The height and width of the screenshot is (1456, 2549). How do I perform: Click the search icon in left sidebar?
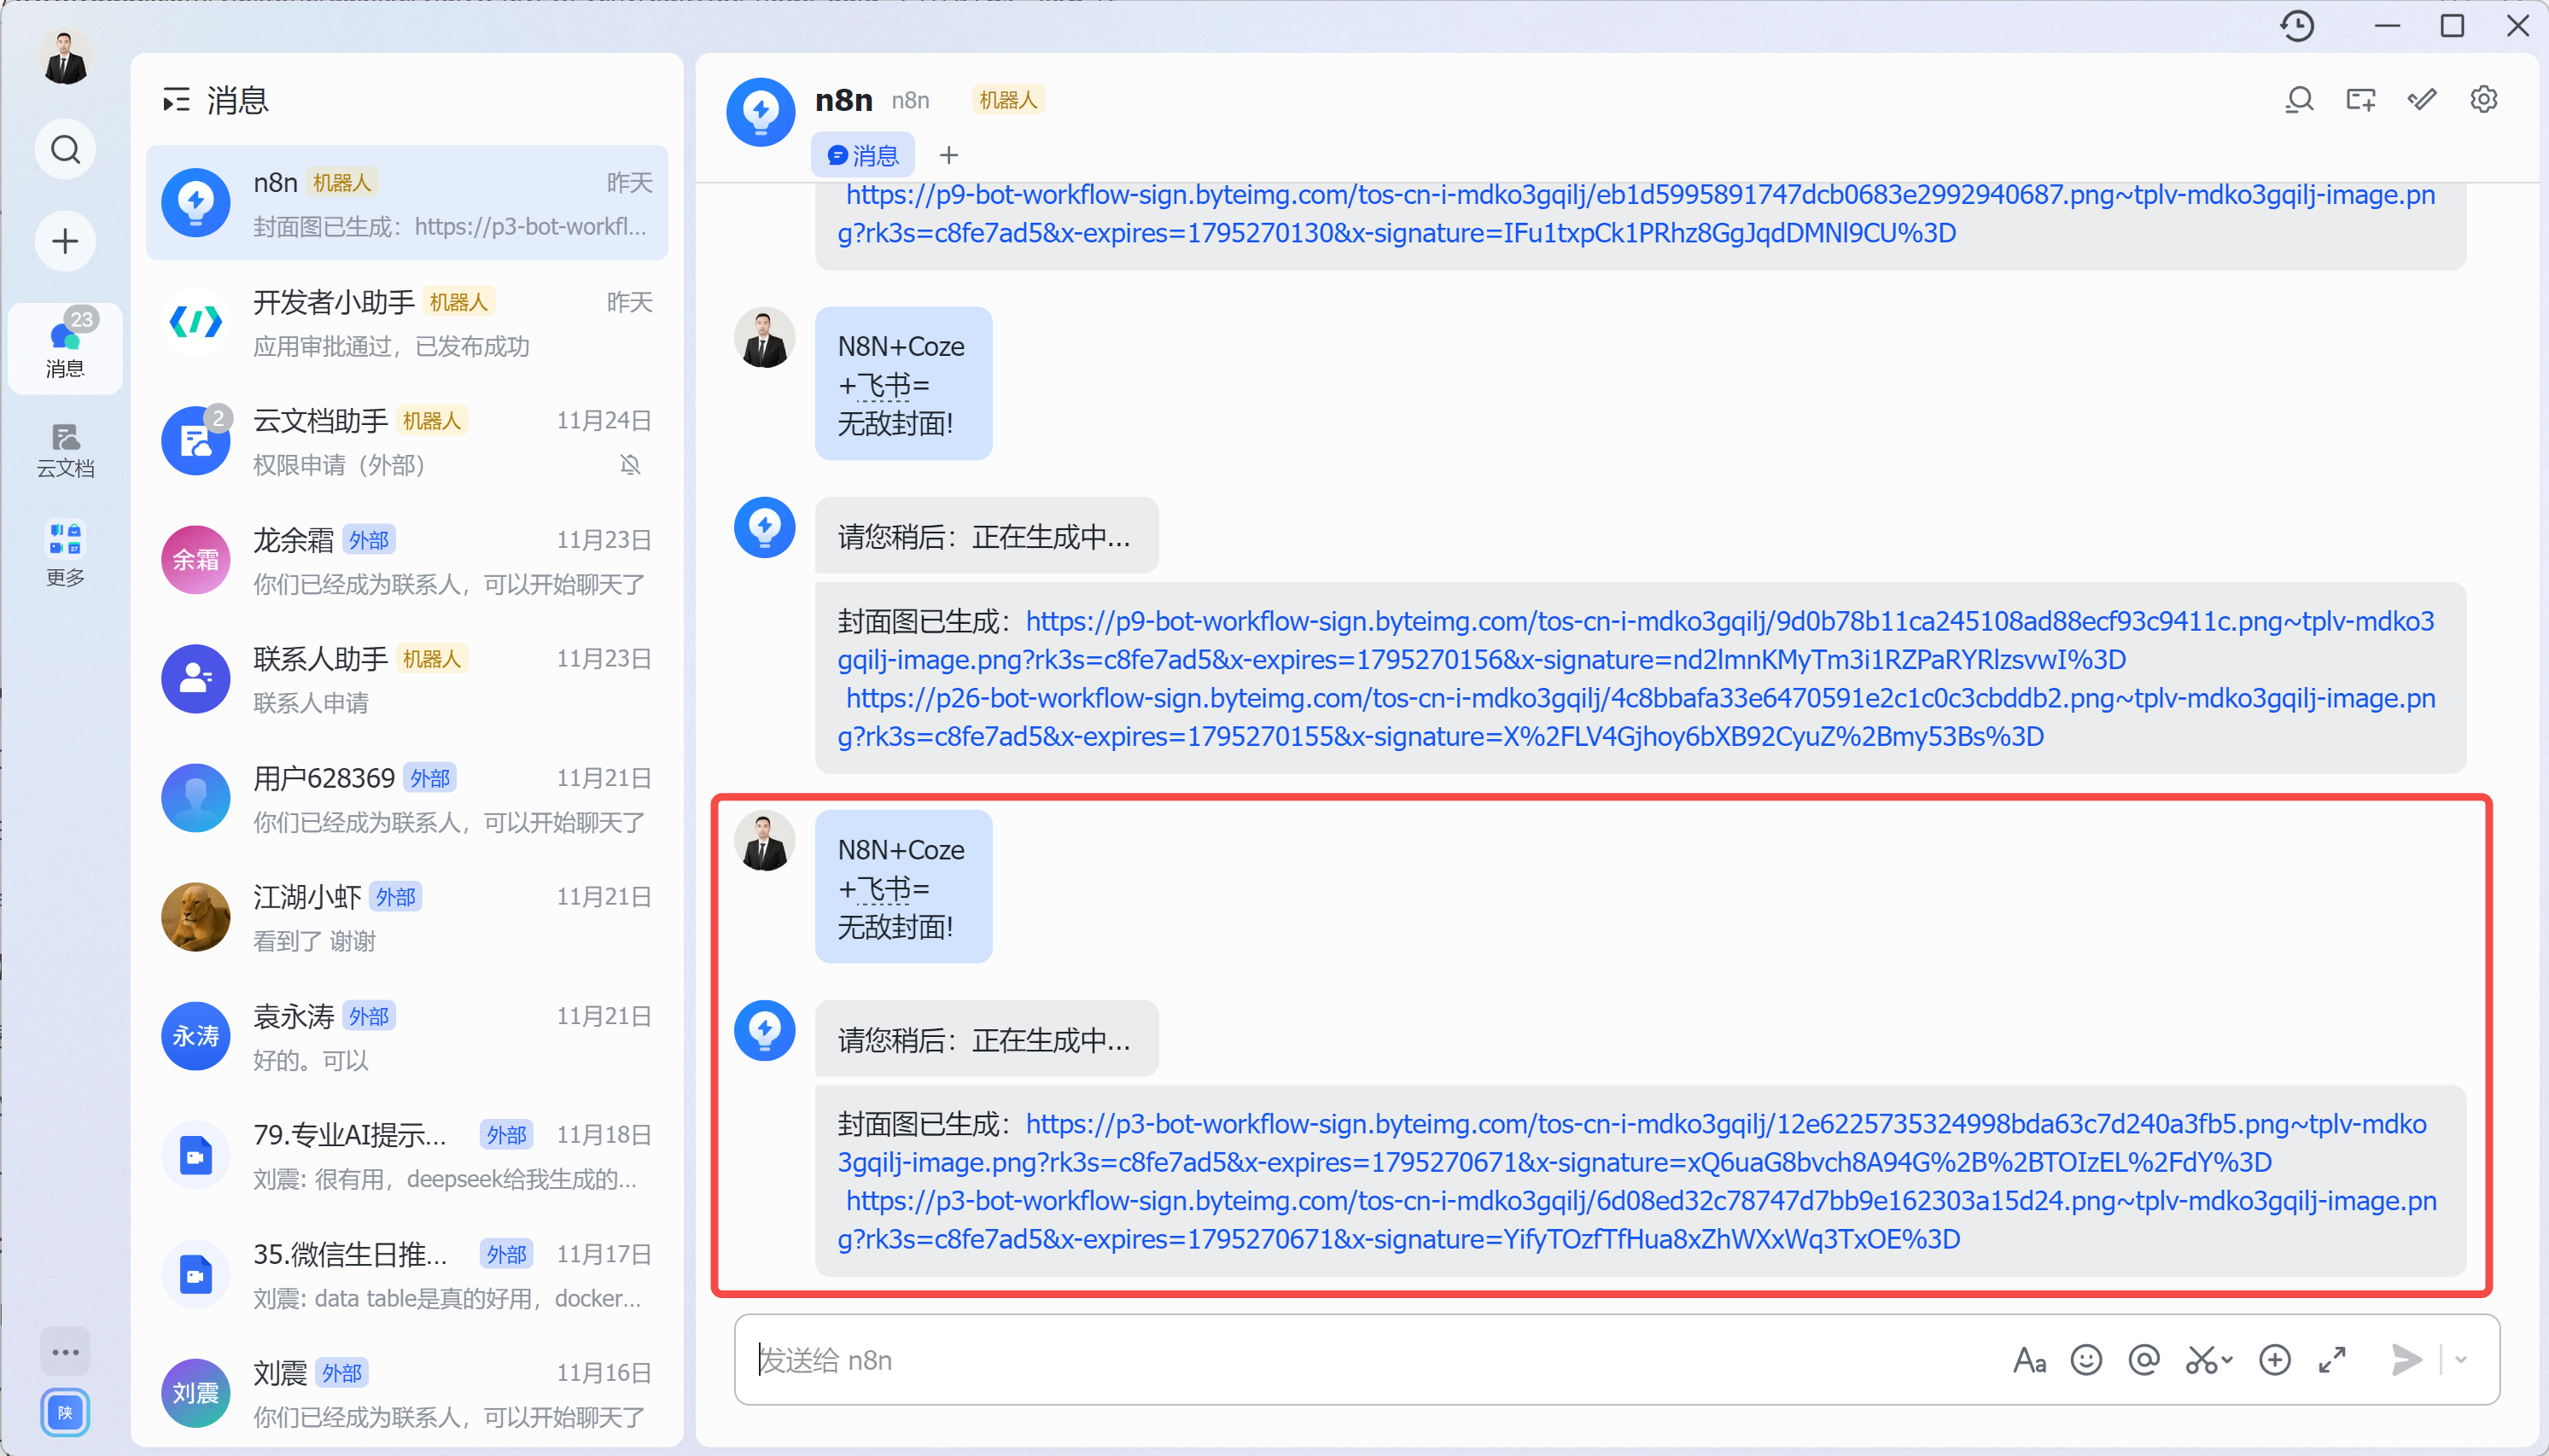[65, 150]
